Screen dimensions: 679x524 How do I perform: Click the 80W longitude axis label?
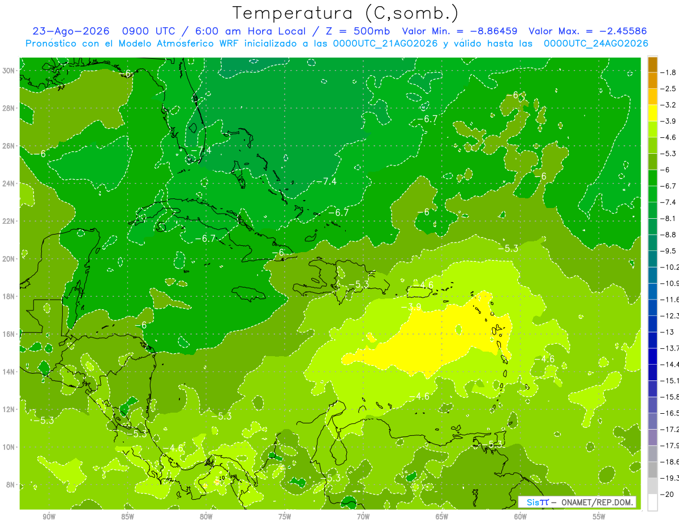point(206,517)
